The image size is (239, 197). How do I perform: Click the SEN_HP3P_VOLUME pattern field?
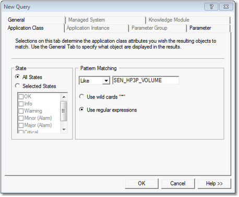(146, 80)
